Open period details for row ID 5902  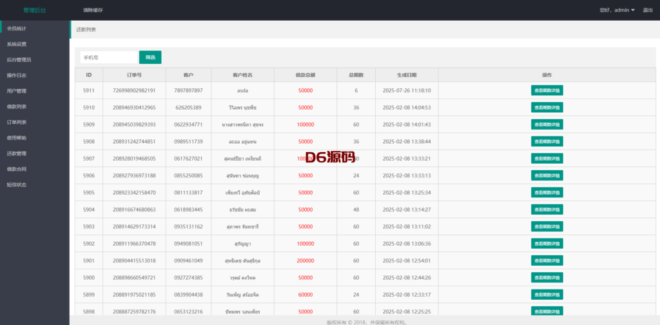pos(547,243)
